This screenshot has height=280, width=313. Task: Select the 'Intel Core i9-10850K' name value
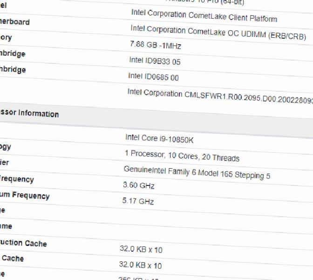[159, 138]
